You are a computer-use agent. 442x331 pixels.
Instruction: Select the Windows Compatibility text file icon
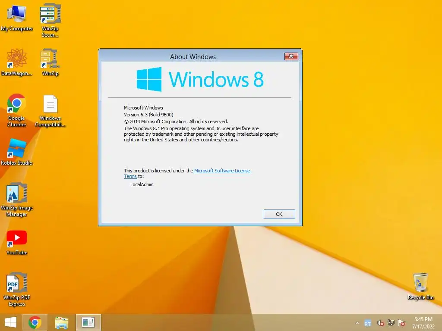[50, 111]
